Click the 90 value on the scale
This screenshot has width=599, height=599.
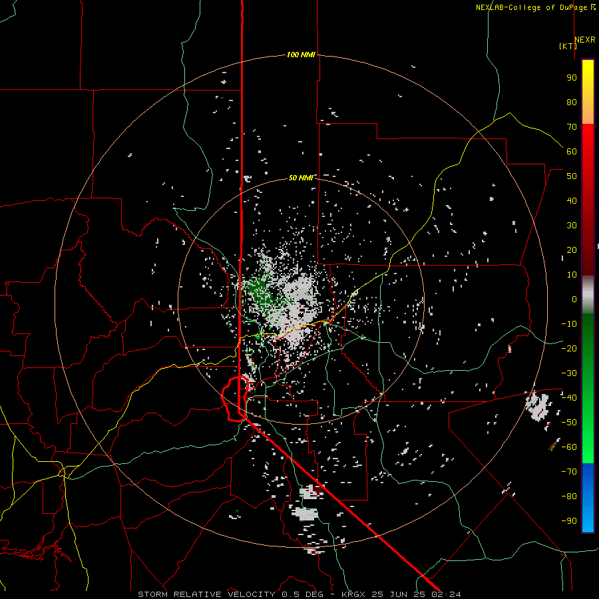click(x=572, y=78)
